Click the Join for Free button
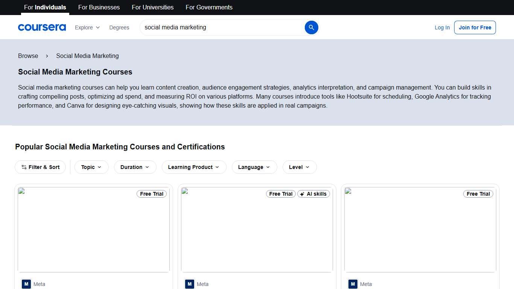The width and height of the screenshot is (514, 289). coord(475,27)
